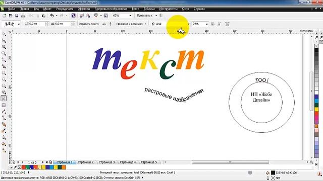Switch to Страница 3 tab
The image size is (323, 181).
106,162
